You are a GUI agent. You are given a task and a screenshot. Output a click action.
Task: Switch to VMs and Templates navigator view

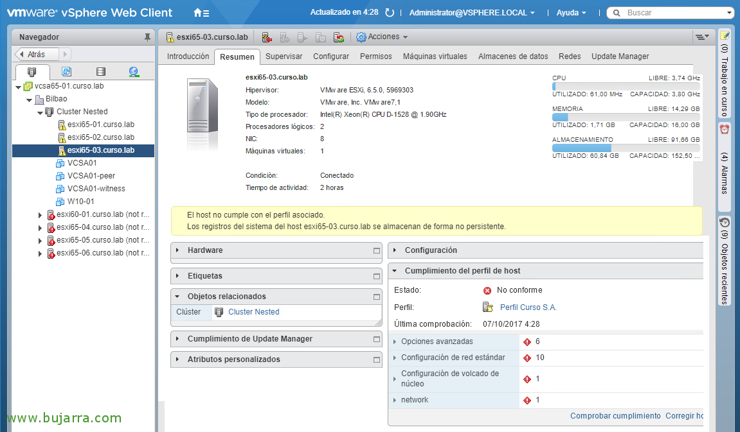[x=67, y=72]
